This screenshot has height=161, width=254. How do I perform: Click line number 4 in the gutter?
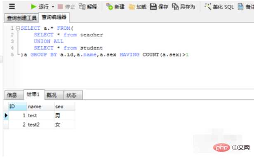[x=12, y=48]
